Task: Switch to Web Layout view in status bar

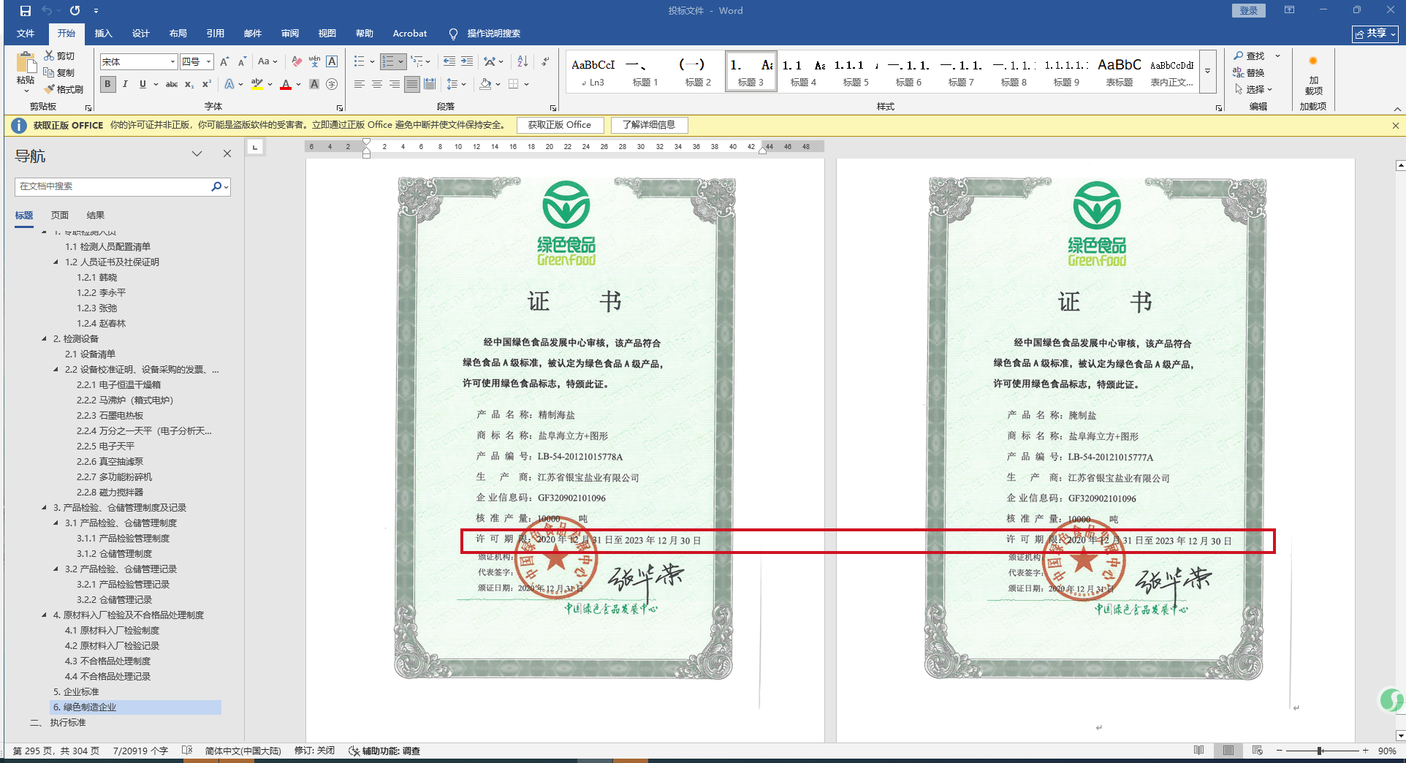Action: click(x=1257, y=751)
